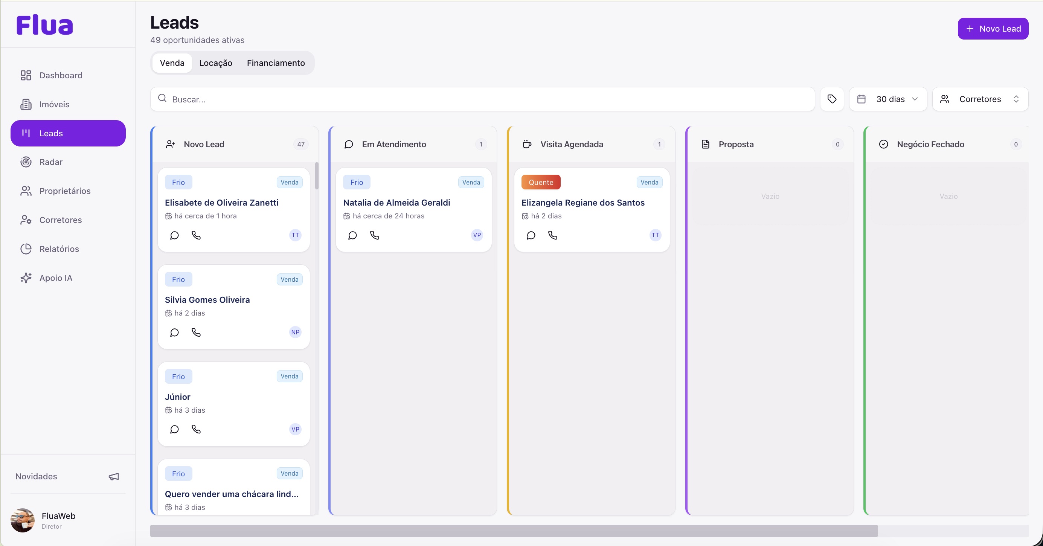Click the horizontal scrollbar under the board
Screen dimensions: 1043x546
[514, 531]
